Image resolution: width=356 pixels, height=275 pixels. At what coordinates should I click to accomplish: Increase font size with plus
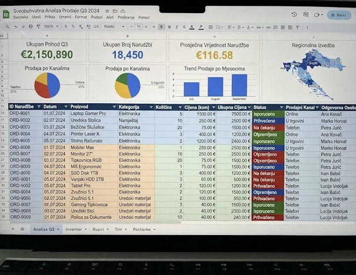pos(146,27)
